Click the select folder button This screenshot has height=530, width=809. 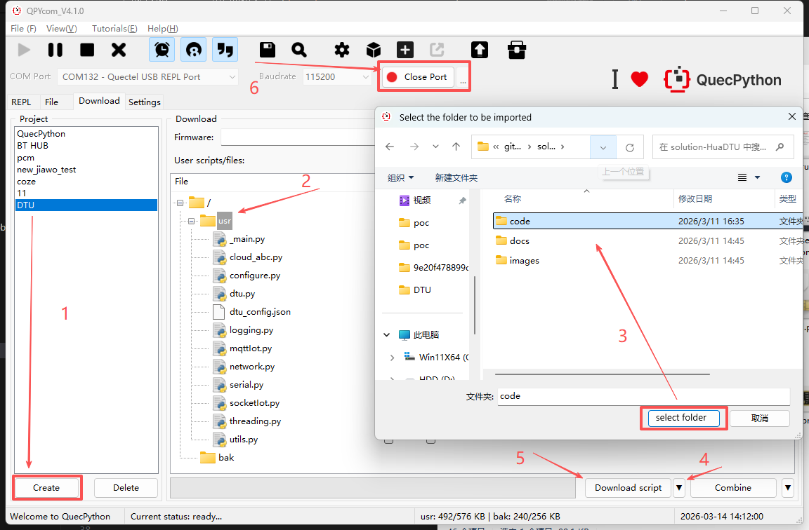tap(680, 418)
